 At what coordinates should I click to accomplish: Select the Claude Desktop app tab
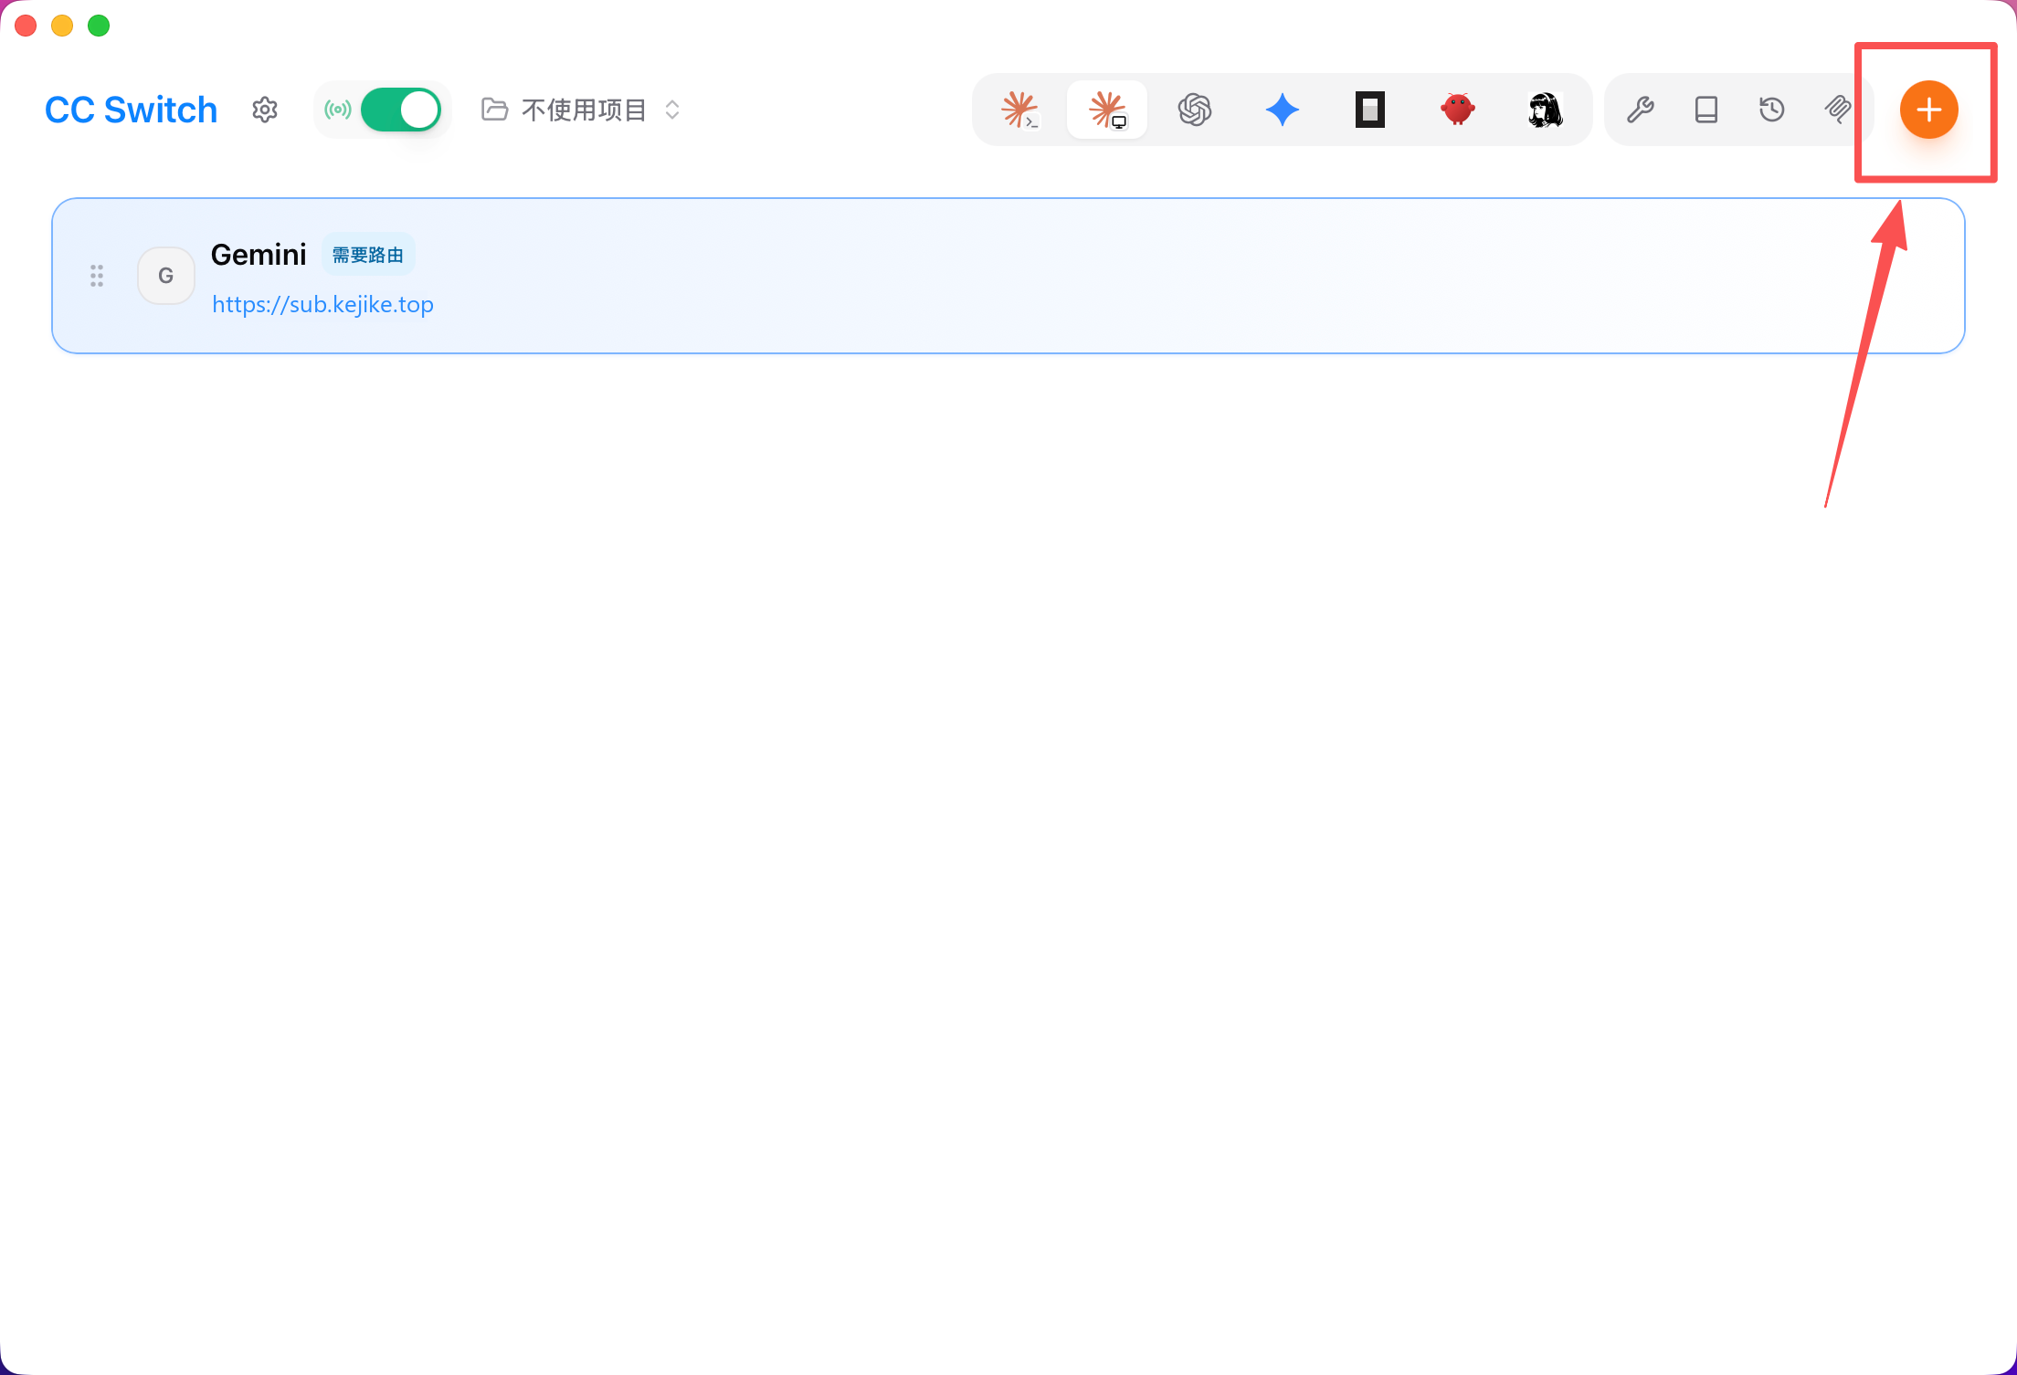click(1107, 110)
